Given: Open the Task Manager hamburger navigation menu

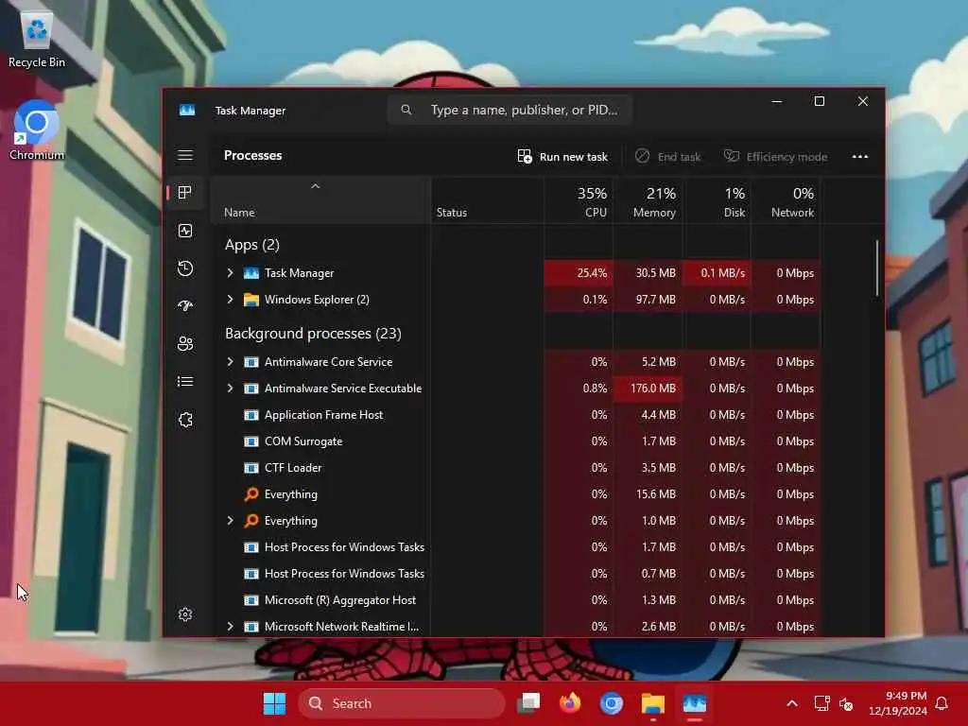Looking at the screenshot, I should [185, 155].
